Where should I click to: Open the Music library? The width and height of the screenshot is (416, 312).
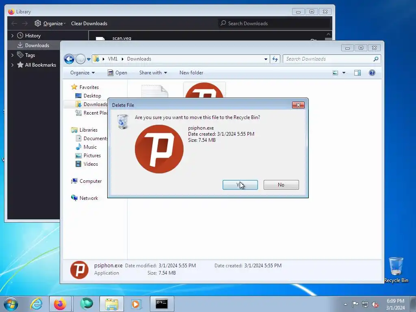click(x=86, y=147)
